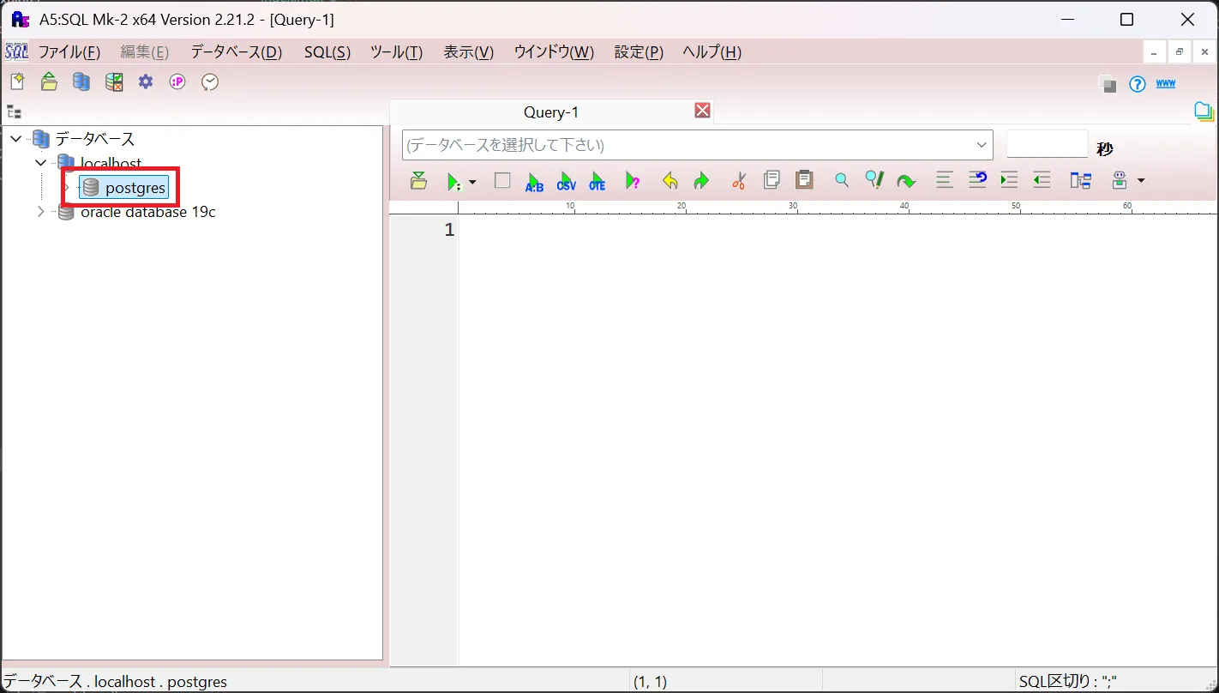Click the format SQL lines icon
The image size is (1219, 693).
click(945, 180)
